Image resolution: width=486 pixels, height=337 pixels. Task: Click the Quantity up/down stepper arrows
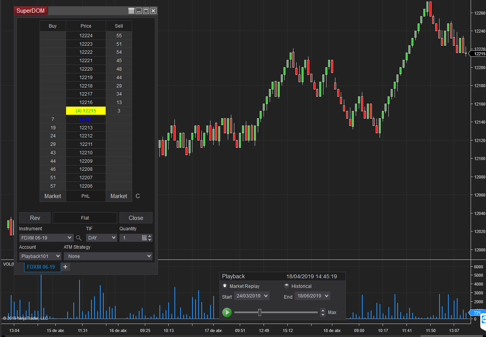point(150,238)
